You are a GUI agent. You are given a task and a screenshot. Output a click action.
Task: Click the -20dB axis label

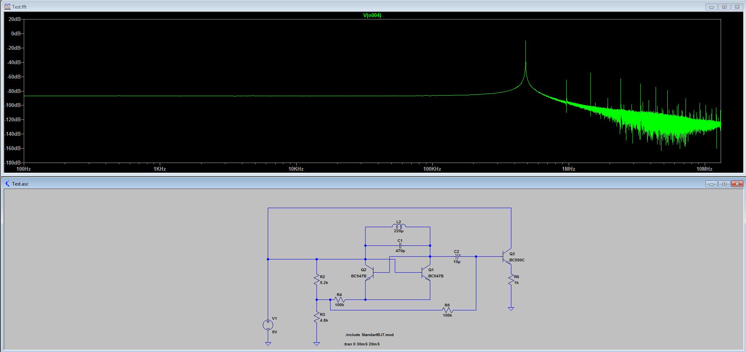[x=14, y=48]
